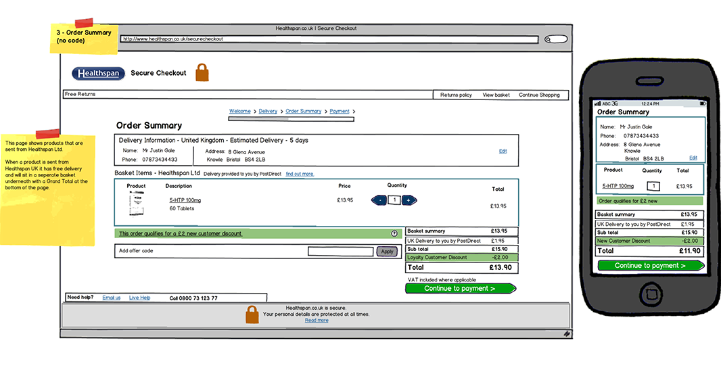This screenshot has width=721, height=370.
Task: Click the desktop Basket summary row
Action: [462, 231]
